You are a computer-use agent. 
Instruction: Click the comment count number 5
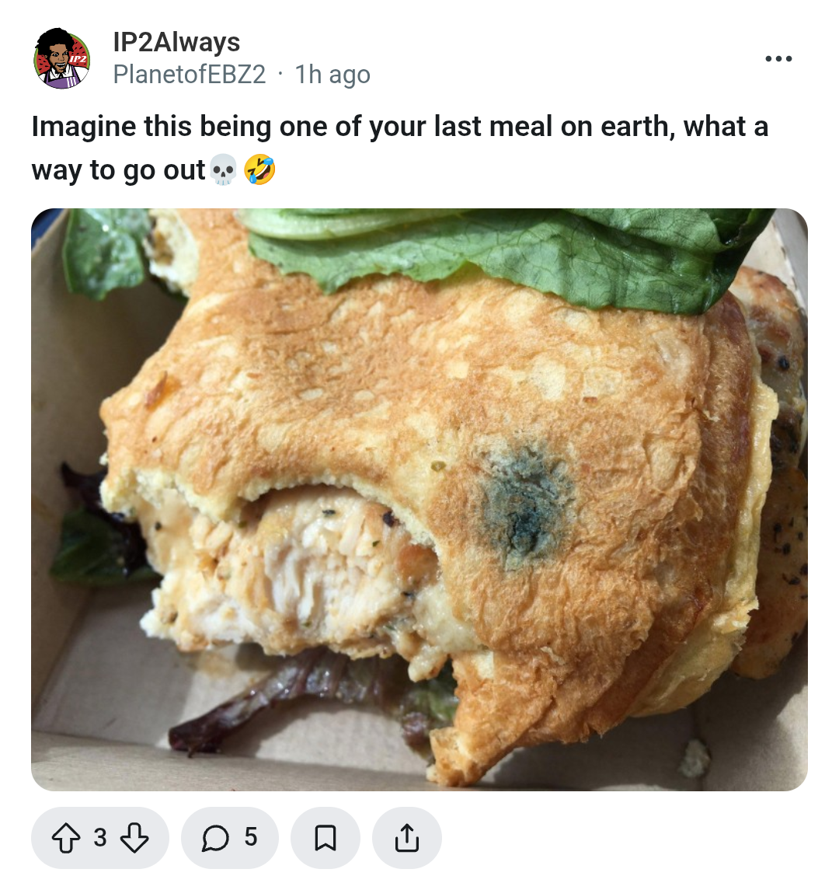251,837
